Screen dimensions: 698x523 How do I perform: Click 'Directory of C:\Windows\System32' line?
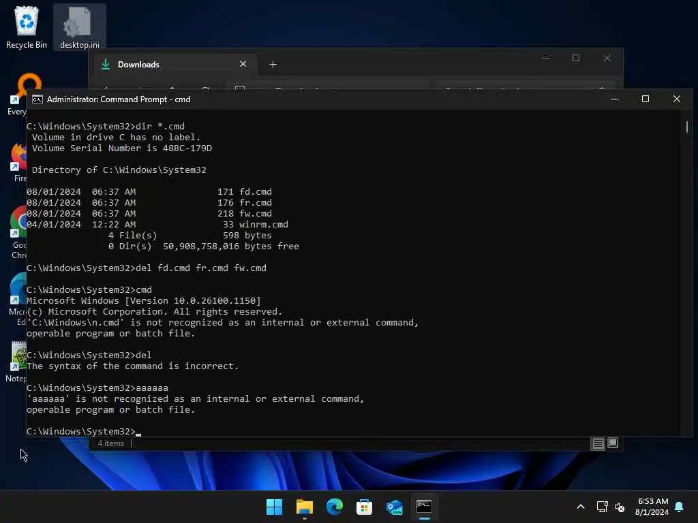point(119,170)
